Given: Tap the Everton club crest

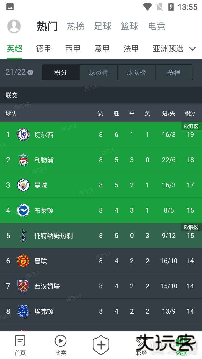Looking at the screenshot, I should (23, 311).
